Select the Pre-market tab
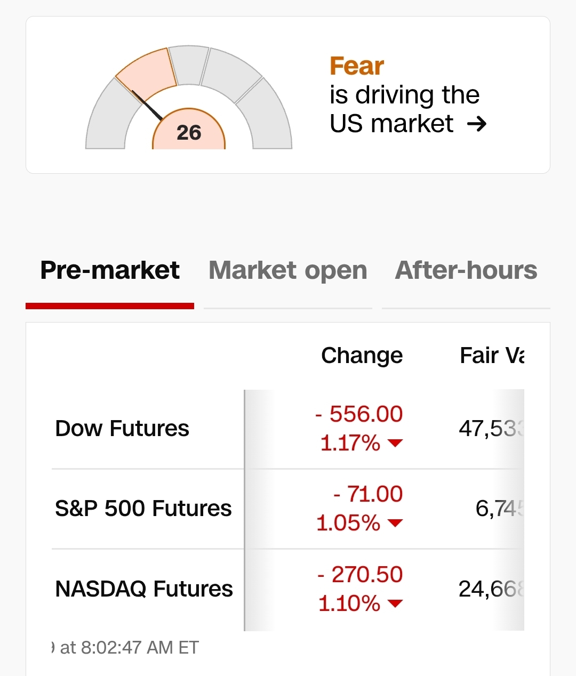 (x=110, y=270)
